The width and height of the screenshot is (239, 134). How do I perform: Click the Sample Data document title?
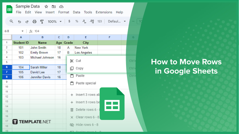[x=28, y=6]
